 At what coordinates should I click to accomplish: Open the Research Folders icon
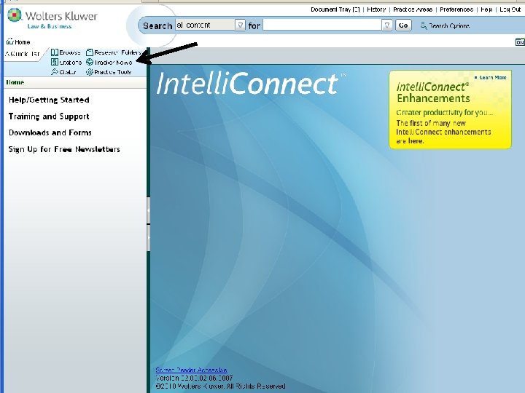[90, 52]
